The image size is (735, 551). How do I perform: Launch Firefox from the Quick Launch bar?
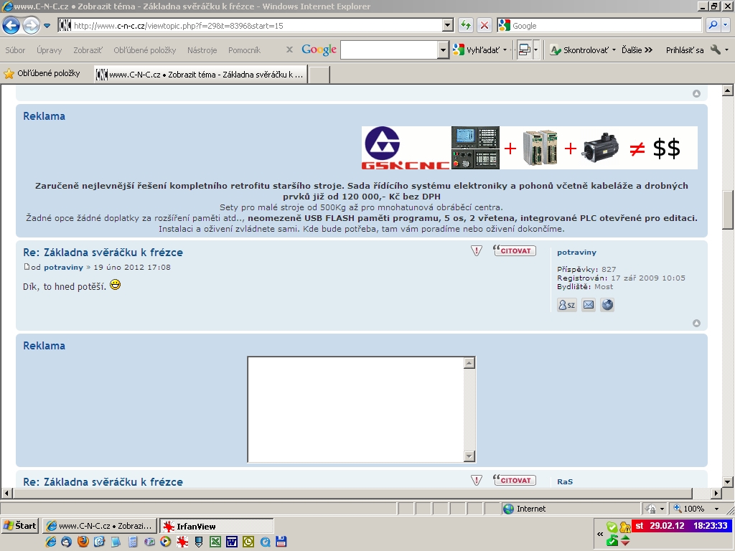point(83,542)
